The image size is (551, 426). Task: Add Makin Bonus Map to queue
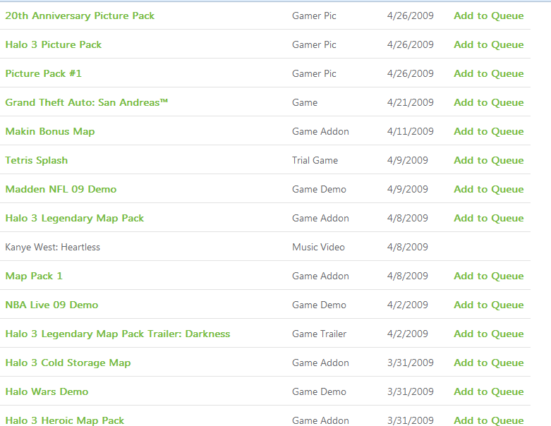489,131
